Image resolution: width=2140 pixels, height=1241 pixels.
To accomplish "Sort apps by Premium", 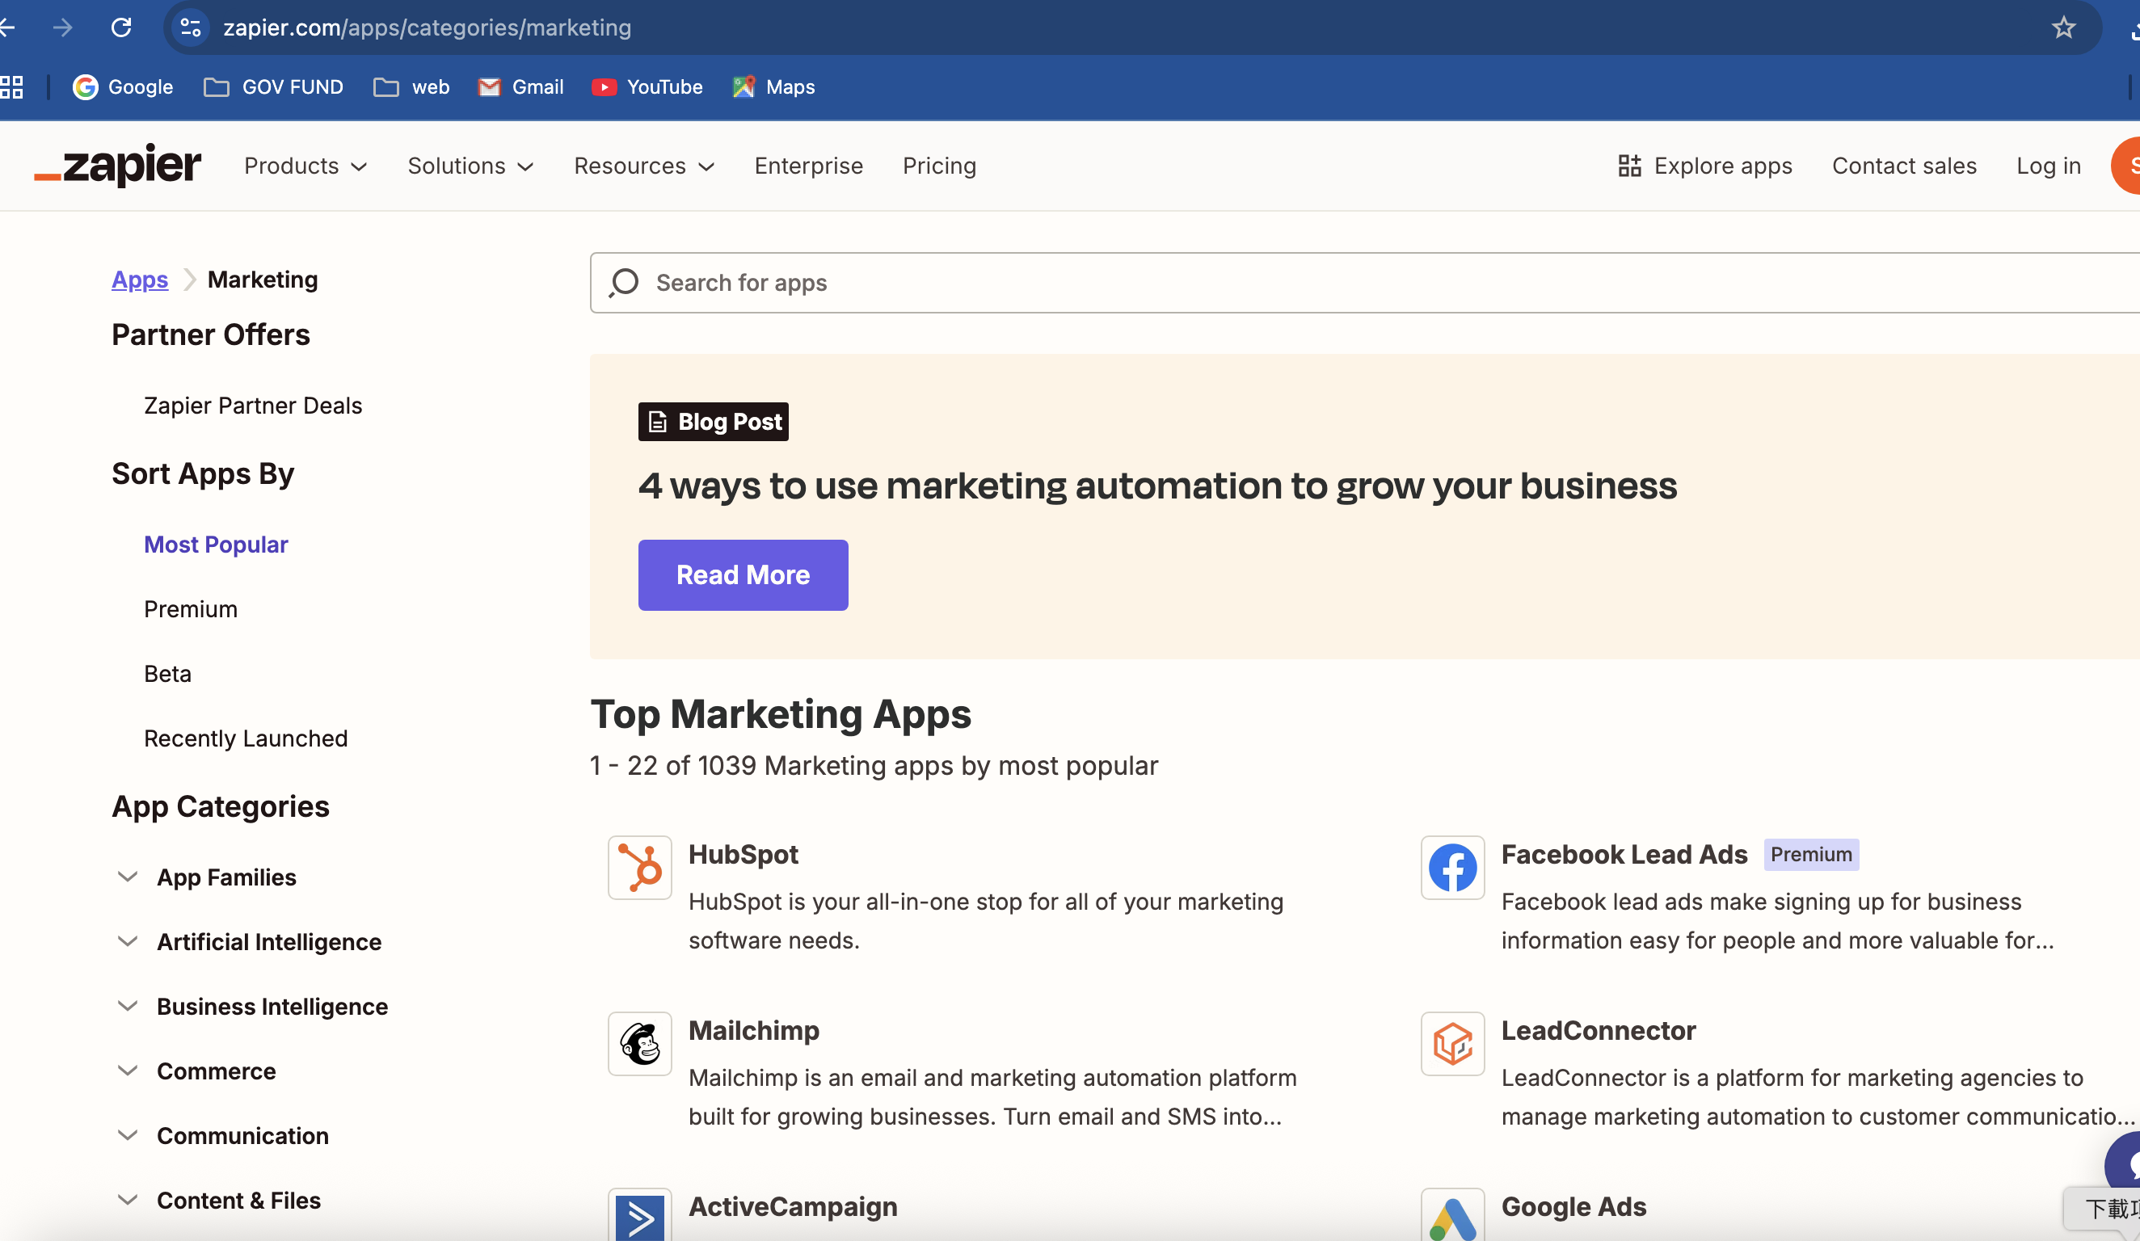I will pyautogui.click(x=190, y=608).
